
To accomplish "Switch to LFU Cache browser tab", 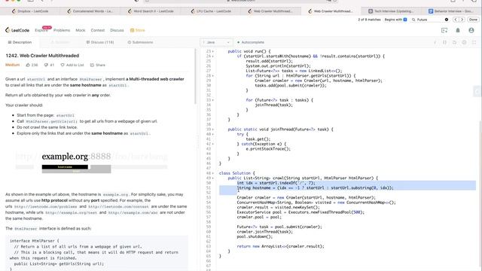I will tap(211, 11).
